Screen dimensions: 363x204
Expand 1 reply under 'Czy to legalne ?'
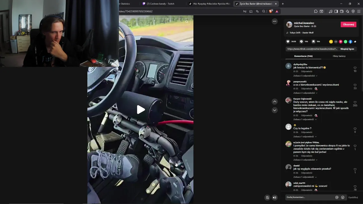[x=305, y=137]
